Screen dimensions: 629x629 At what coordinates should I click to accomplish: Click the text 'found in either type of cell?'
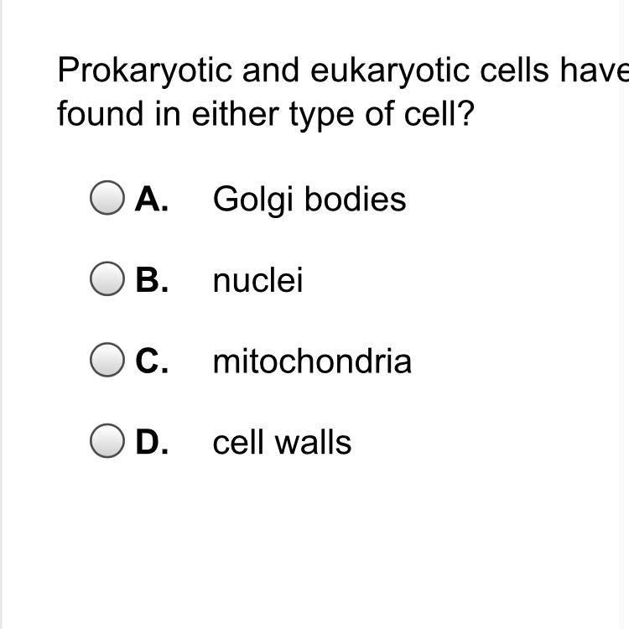(x=266, y=114)
